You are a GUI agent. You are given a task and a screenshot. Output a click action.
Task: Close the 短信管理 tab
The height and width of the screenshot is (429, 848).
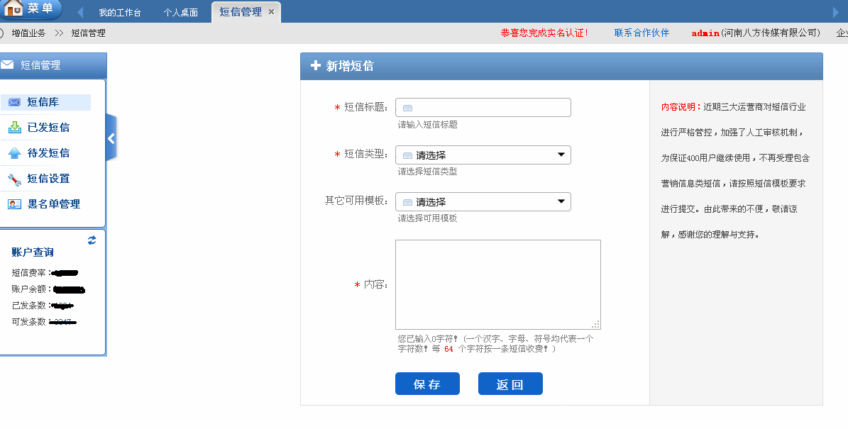[271, 12]
